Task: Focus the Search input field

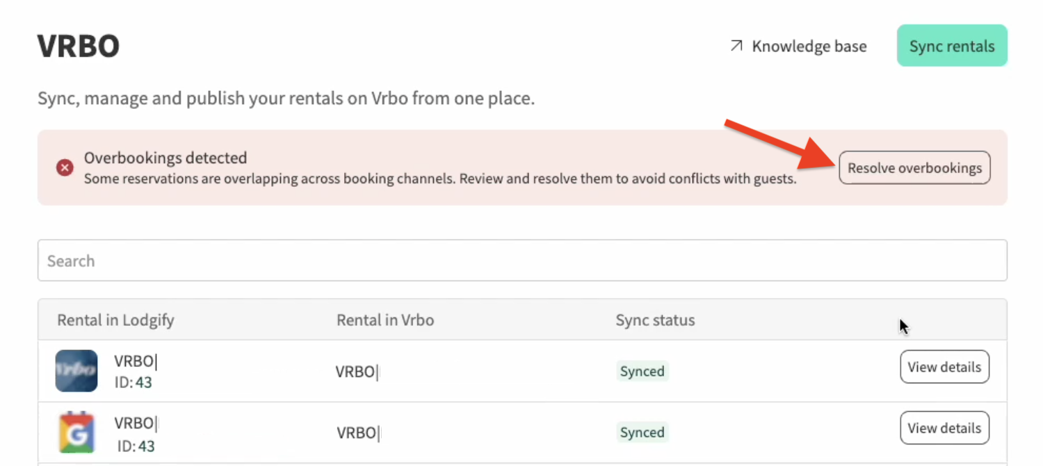Action: [521, 260]
